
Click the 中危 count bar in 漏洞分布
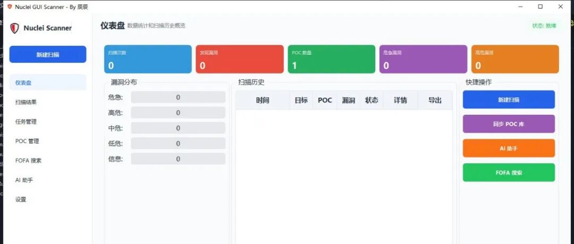pyautogui.click(x=178, y=128)
